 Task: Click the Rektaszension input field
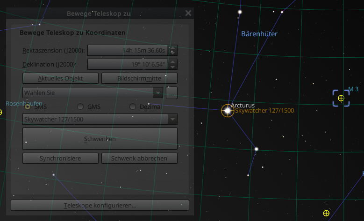[128, 50]
